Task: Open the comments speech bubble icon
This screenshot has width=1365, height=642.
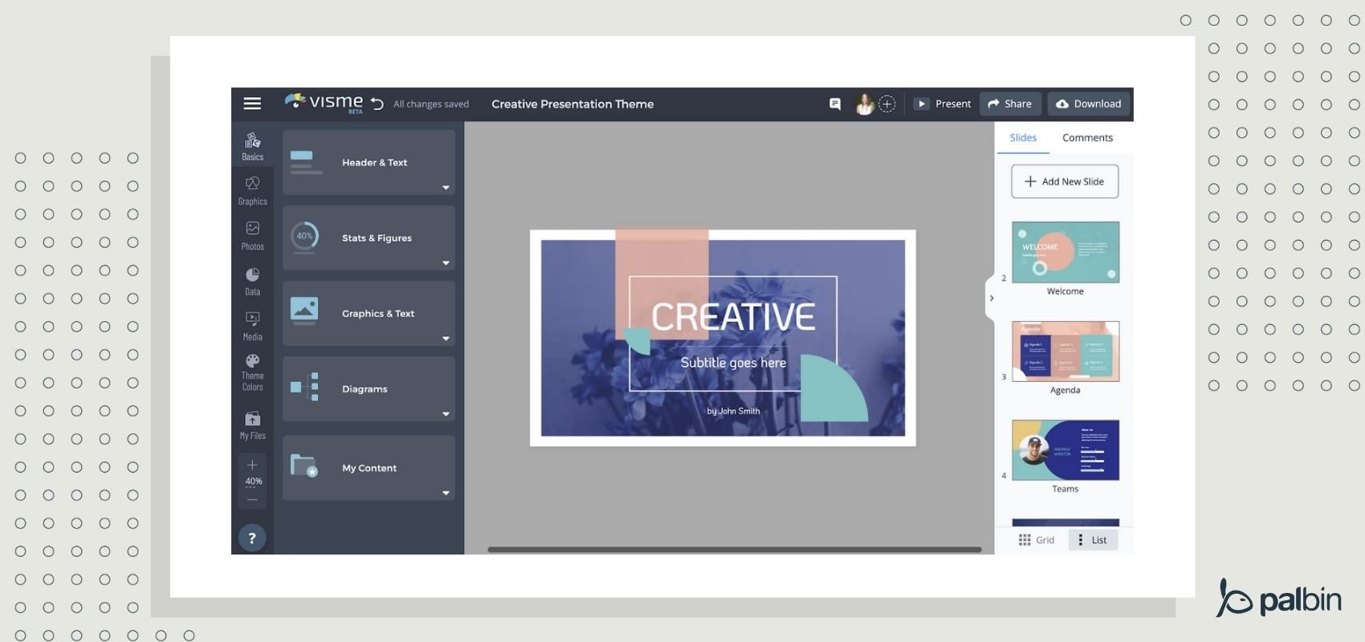Action: pos(835,104)
